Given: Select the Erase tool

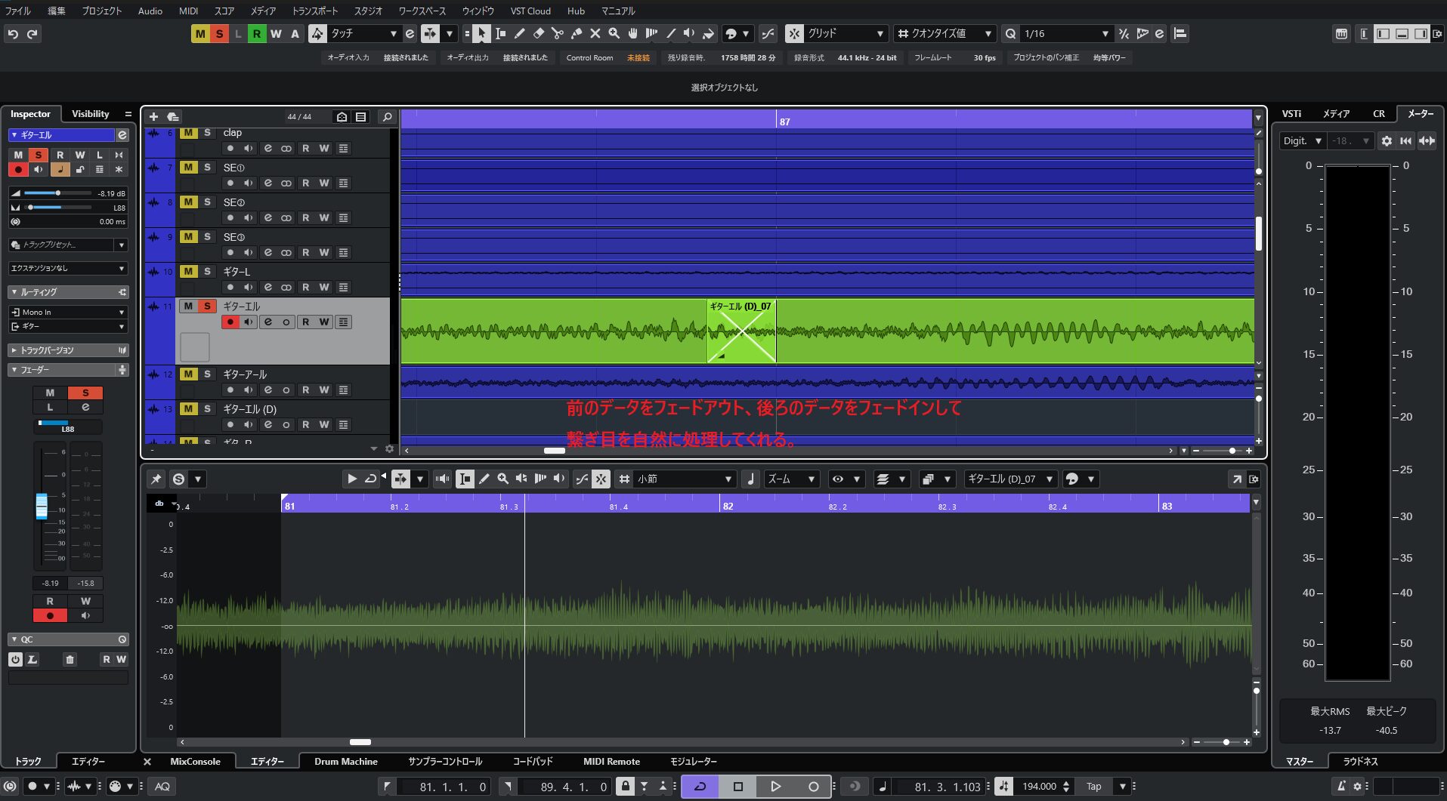Looking at the screenshot, I should point(538,33).
